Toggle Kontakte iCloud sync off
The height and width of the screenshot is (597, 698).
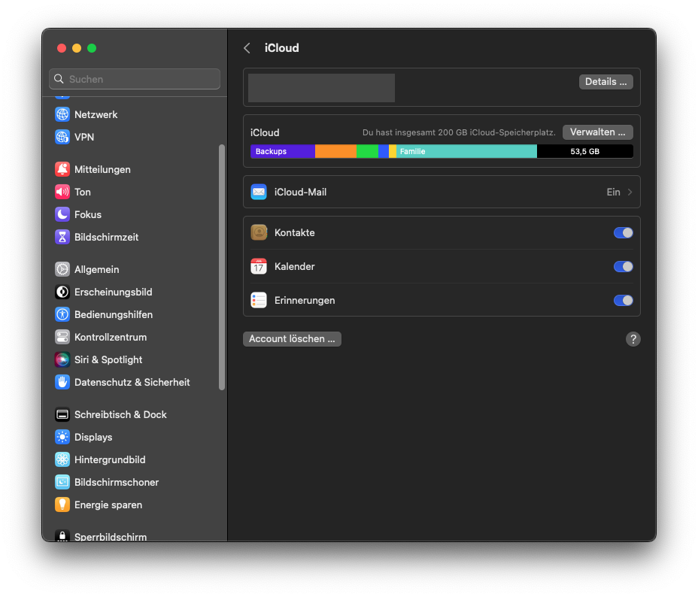tap(624, 232)
